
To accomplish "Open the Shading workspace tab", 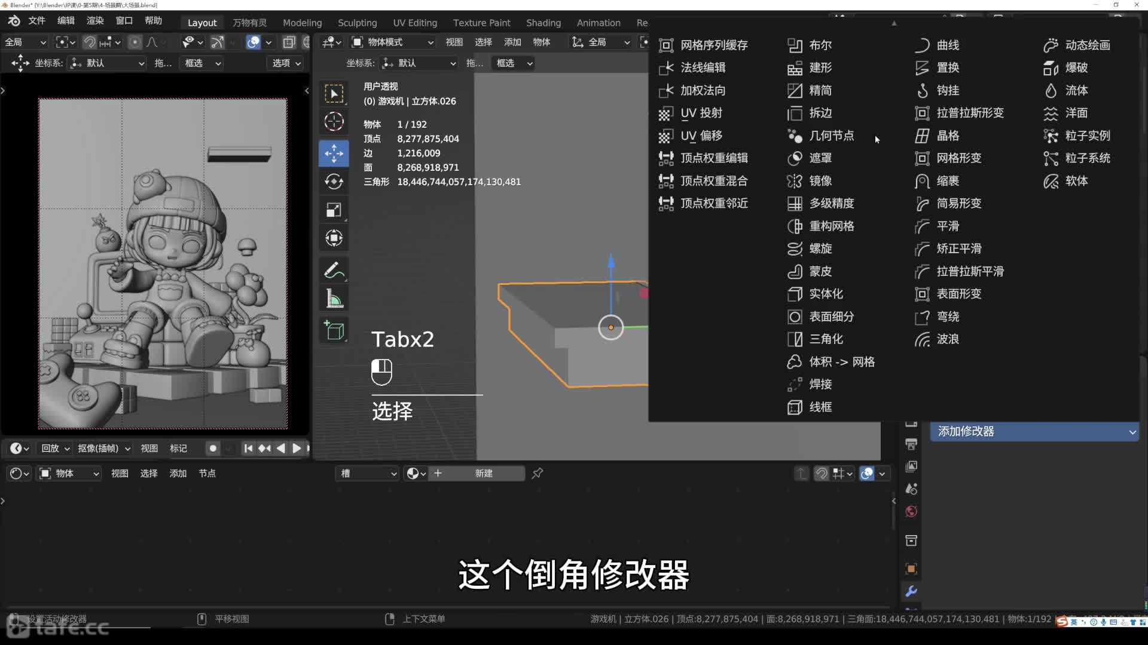I will [543, 23].
